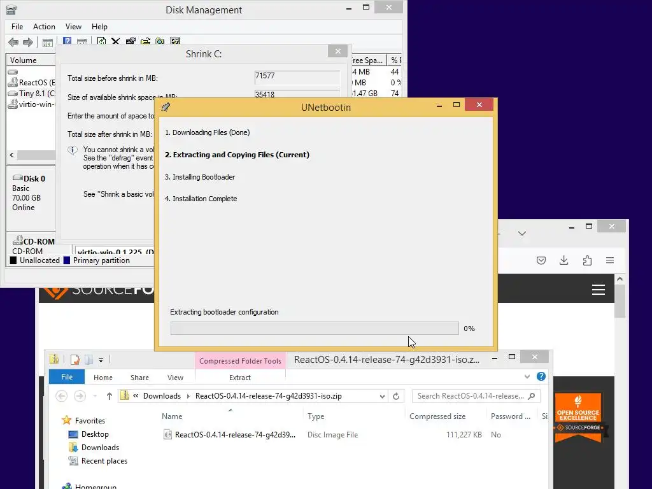Select Downloads in Explorer Favorites sidebar

100,448
